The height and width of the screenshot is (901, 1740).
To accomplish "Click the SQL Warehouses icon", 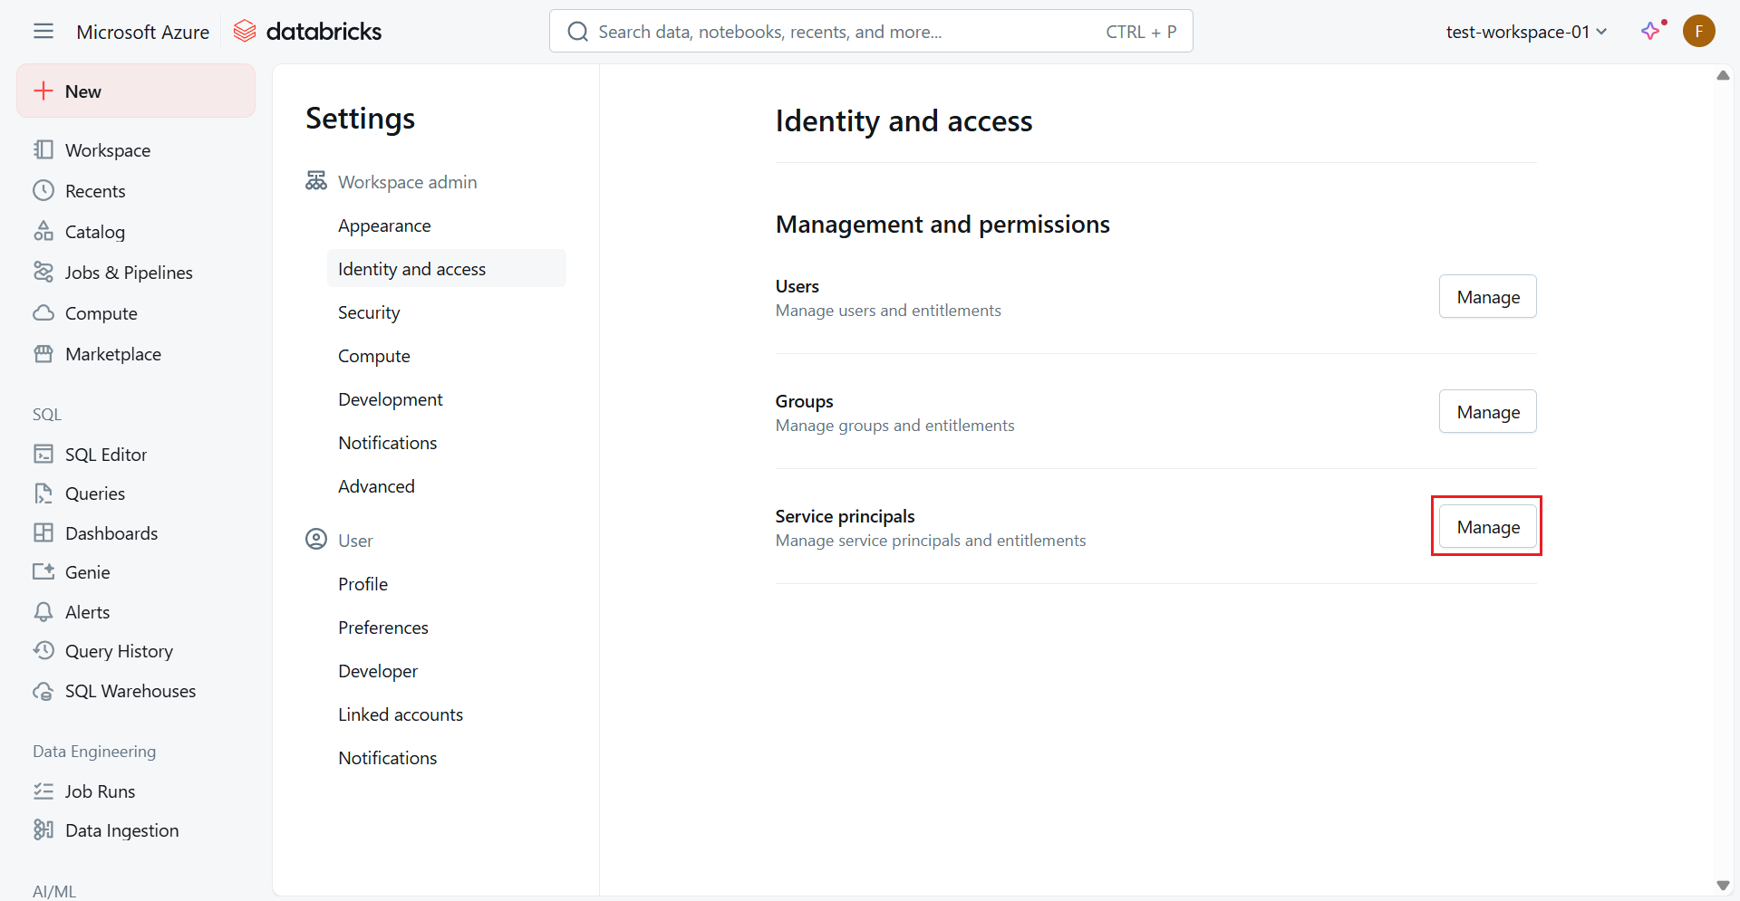I will point(43,690).
